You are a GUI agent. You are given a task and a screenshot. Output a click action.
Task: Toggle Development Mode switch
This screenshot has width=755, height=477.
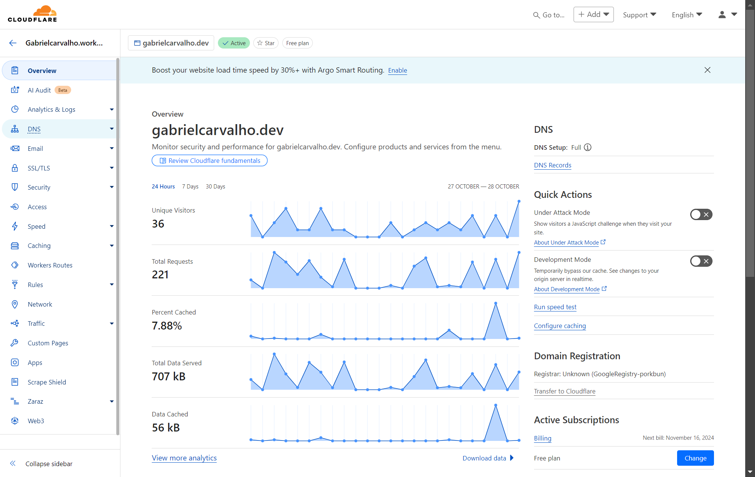(701, 261)
